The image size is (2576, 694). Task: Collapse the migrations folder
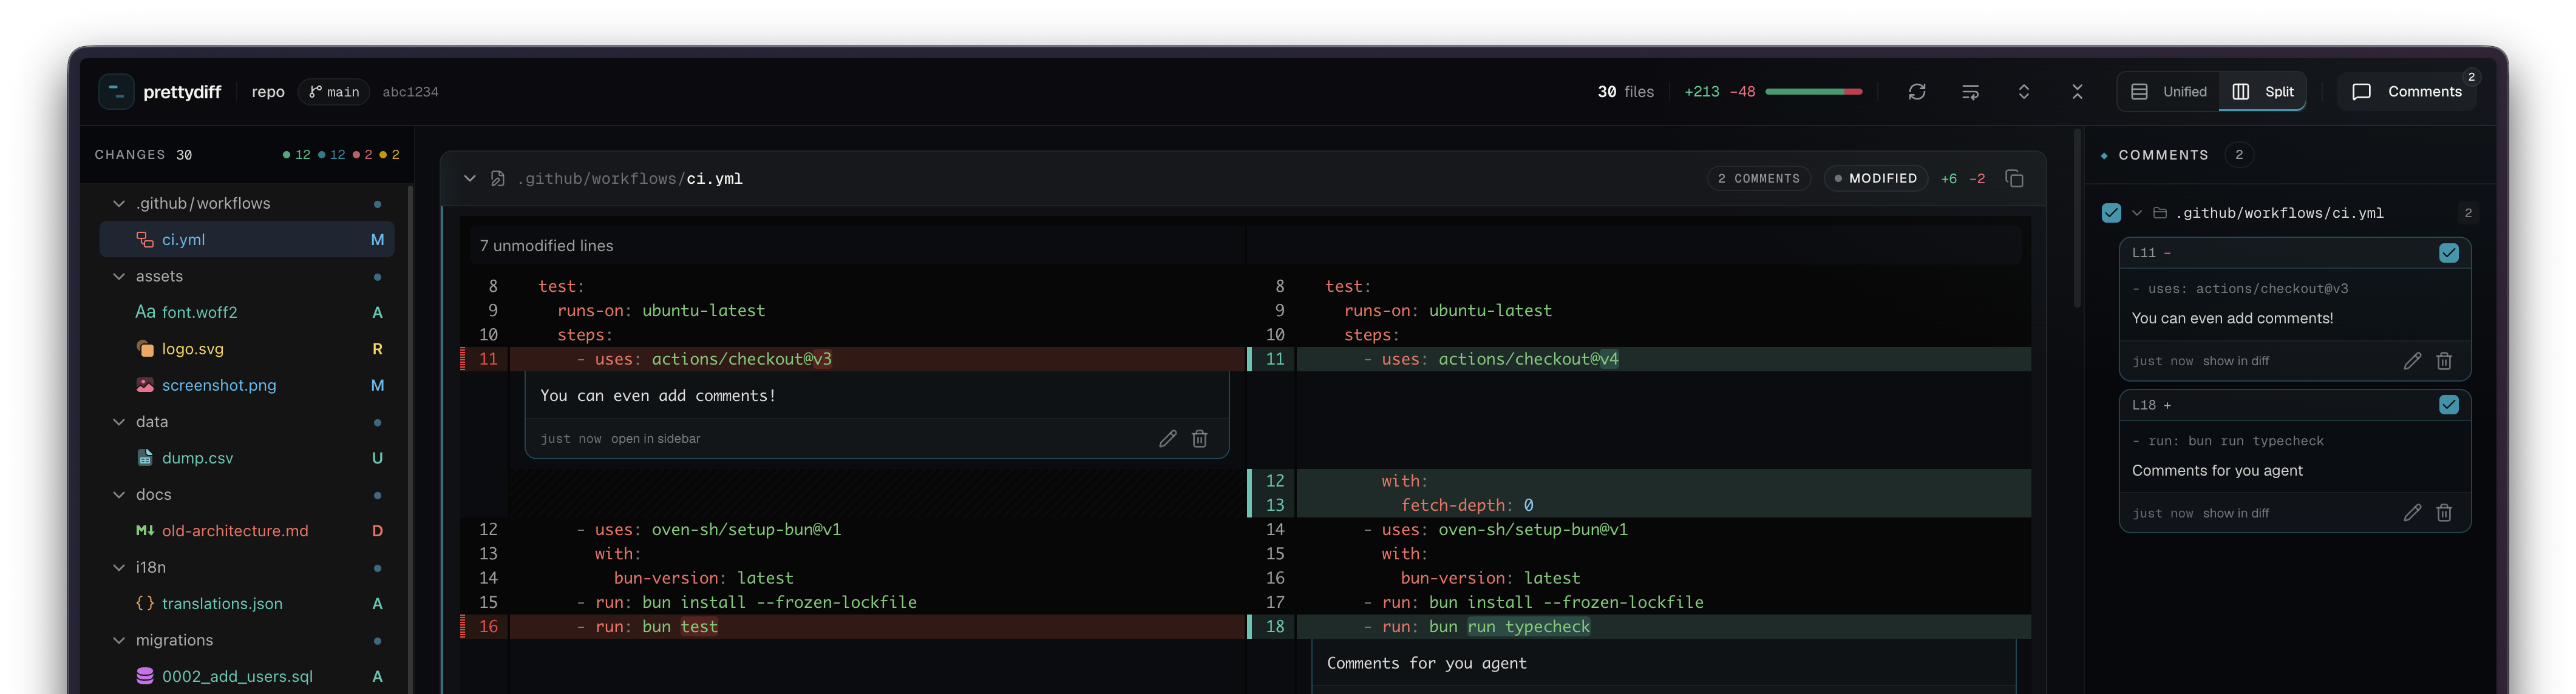119,640
